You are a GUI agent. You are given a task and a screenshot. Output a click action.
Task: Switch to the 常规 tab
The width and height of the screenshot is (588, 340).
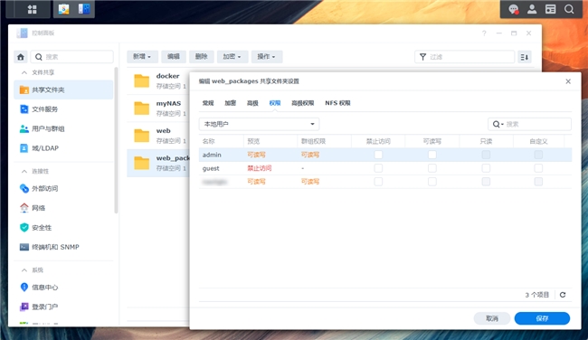pyautogui.click(x=208, y=103)
